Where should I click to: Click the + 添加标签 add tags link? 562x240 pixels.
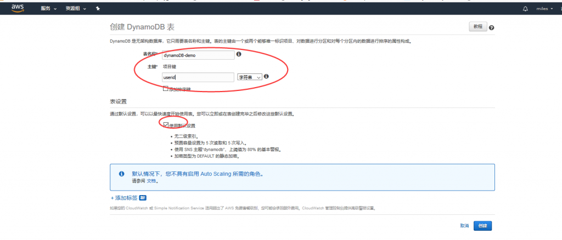pos(124,198)
